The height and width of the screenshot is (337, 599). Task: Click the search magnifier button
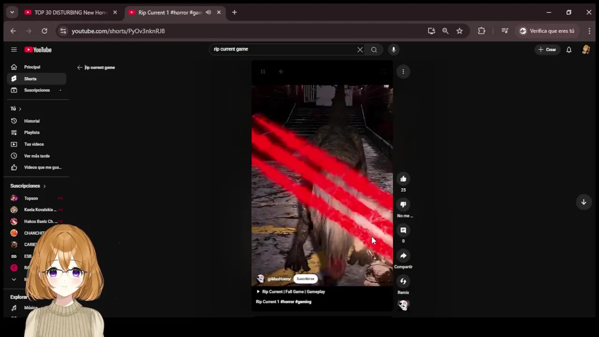point(374,50)
